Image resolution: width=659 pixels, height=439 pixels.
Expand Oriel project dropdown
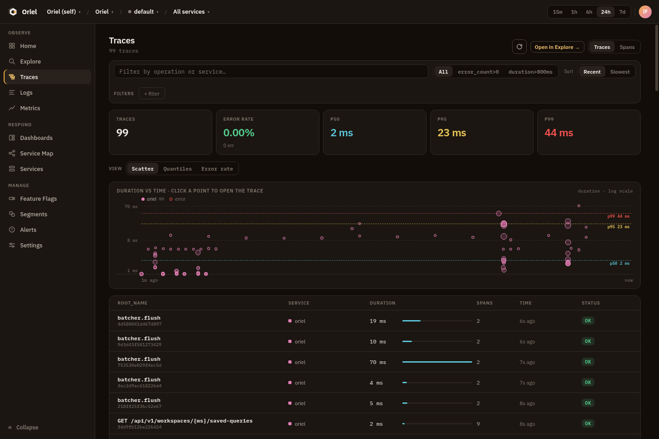(104, 12)
